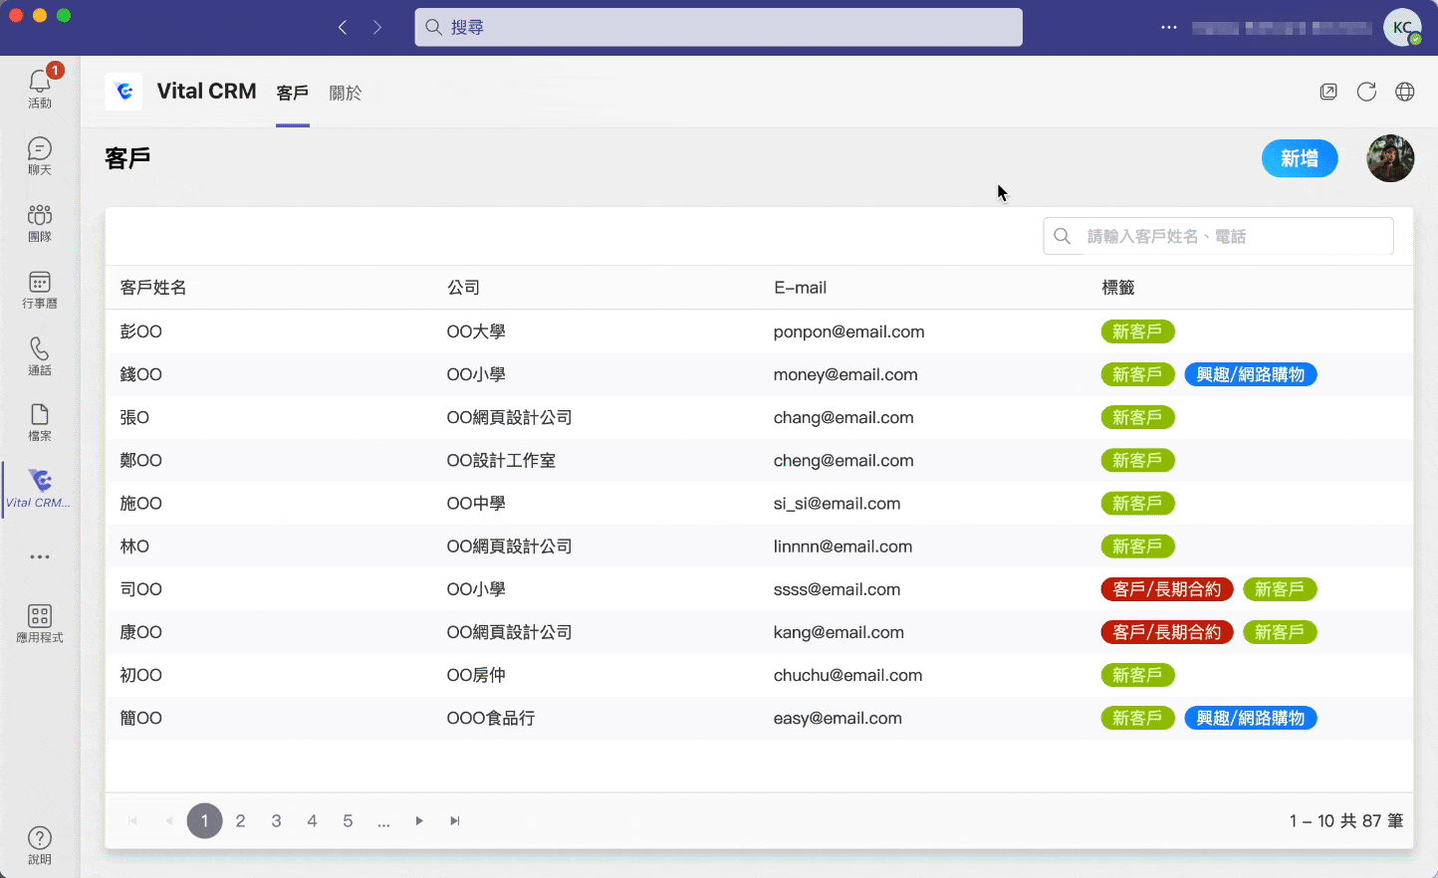Go forward with the right chevron
Image resolution: width=1438 pixels, height=878 pixels.
(x=377, y=27)
